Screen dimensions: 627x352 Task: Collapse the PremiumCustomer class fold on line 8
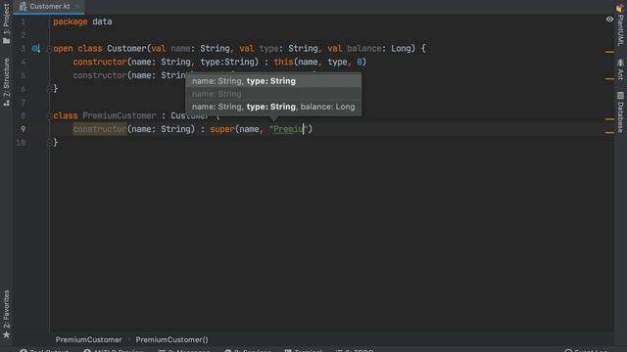49,115
